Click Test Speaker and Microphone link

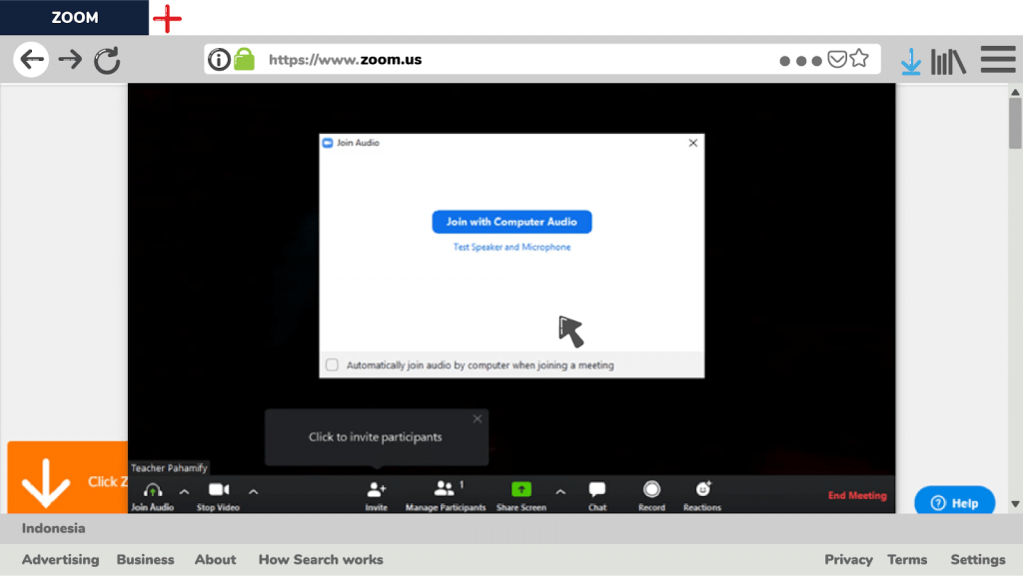coord(512,247)
